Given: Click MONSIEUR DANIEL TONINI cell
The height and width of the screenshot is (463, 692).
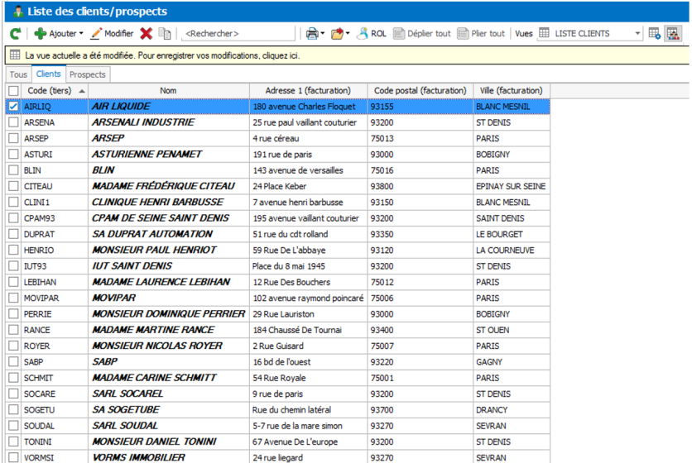Looking at the screenshot, I should 169,442.
